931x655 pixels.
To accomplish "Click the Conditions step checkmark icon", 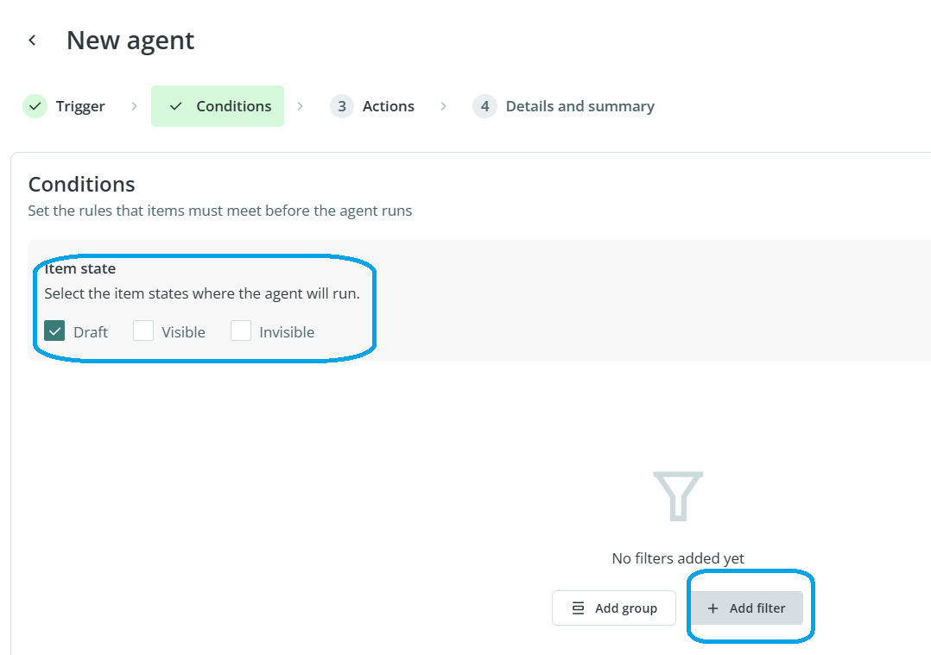I will coord(176,106).
